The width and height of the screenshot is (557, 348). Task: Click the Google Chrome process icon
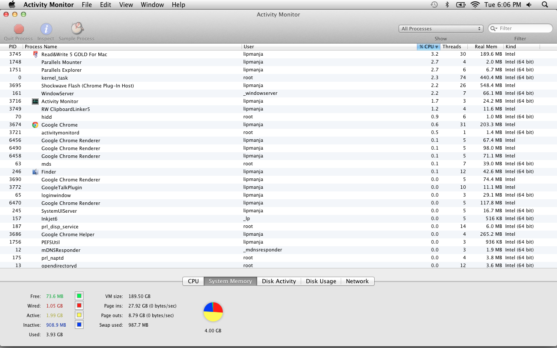(x=35, y=125)
